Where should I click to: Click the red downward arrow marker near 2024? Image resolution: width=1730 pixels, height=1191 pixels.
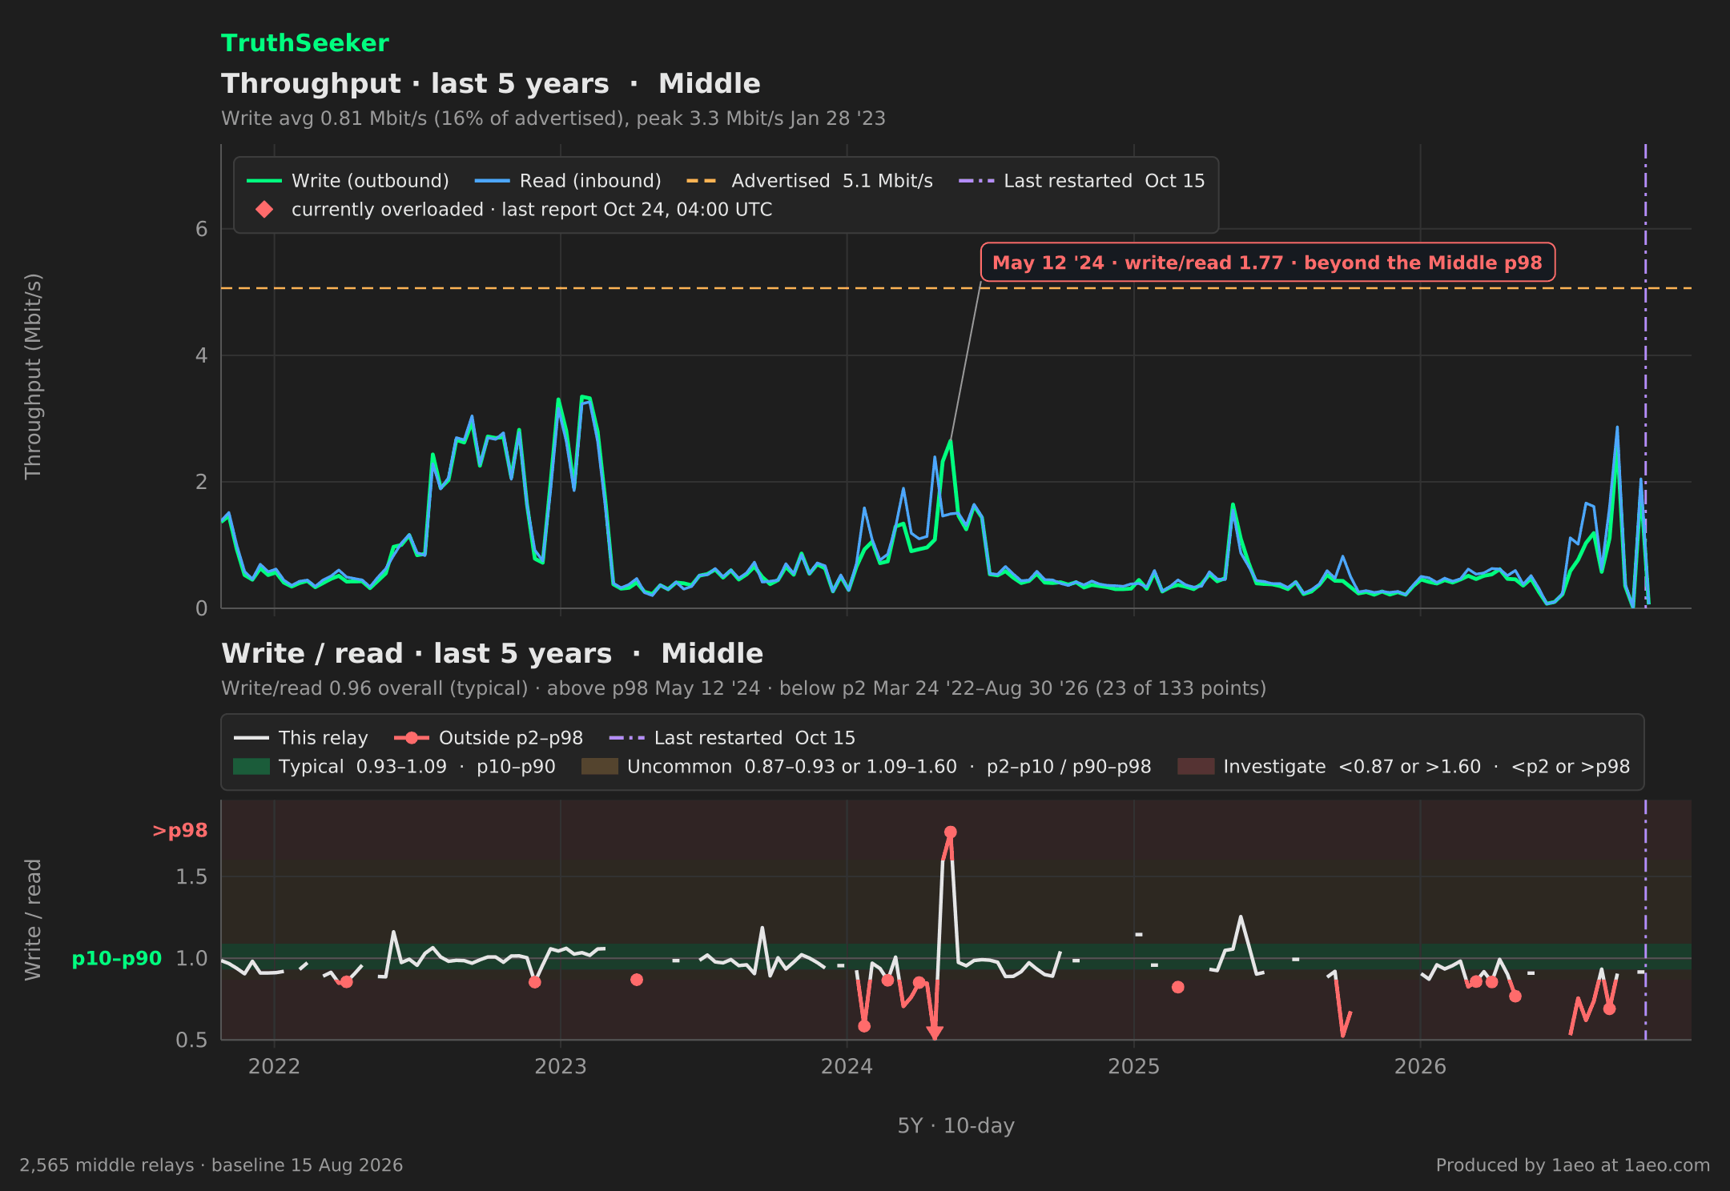[935, 1033]
